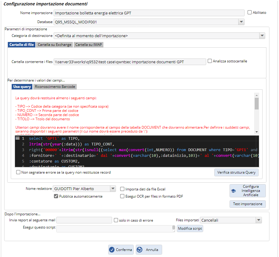
Task: Expand the Files importati dropdown
Action: (x=259, y=220)
